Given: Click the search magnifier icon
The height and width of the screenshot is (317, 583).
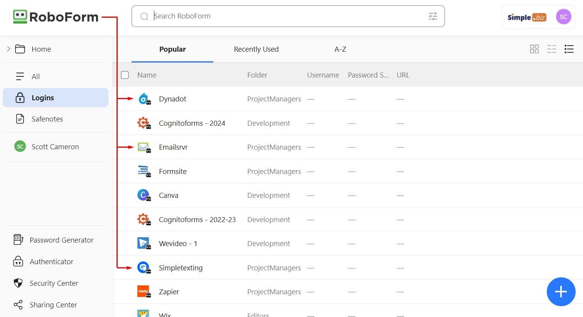Looking at the screenshot, I should tap(144, 16).
